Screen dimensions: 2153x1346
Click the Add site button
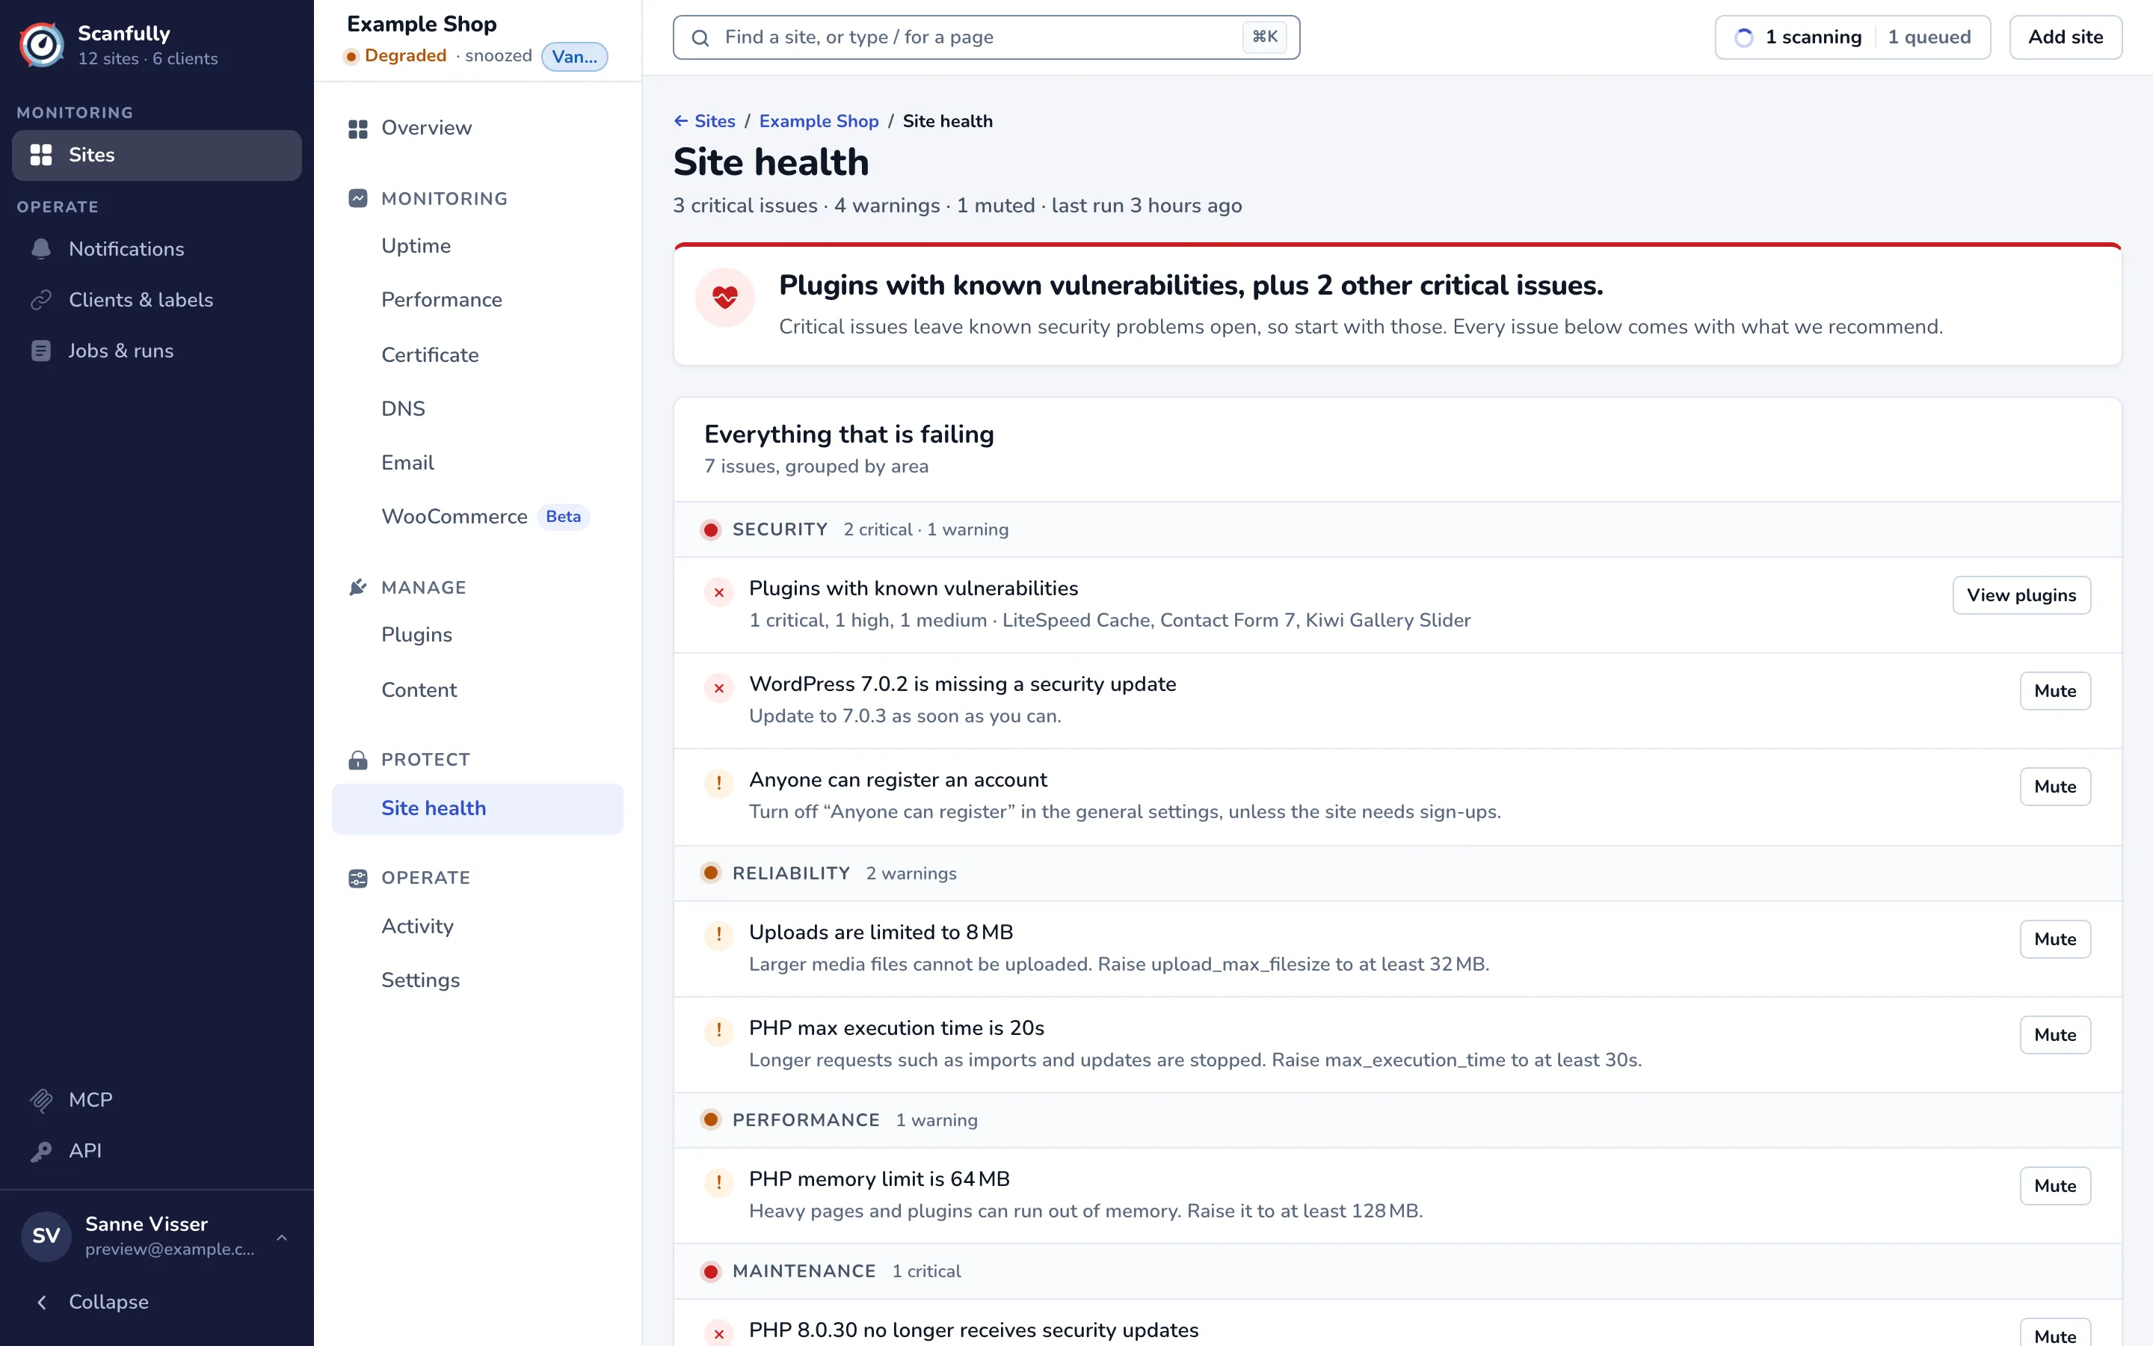click(x=2065, y=37)
